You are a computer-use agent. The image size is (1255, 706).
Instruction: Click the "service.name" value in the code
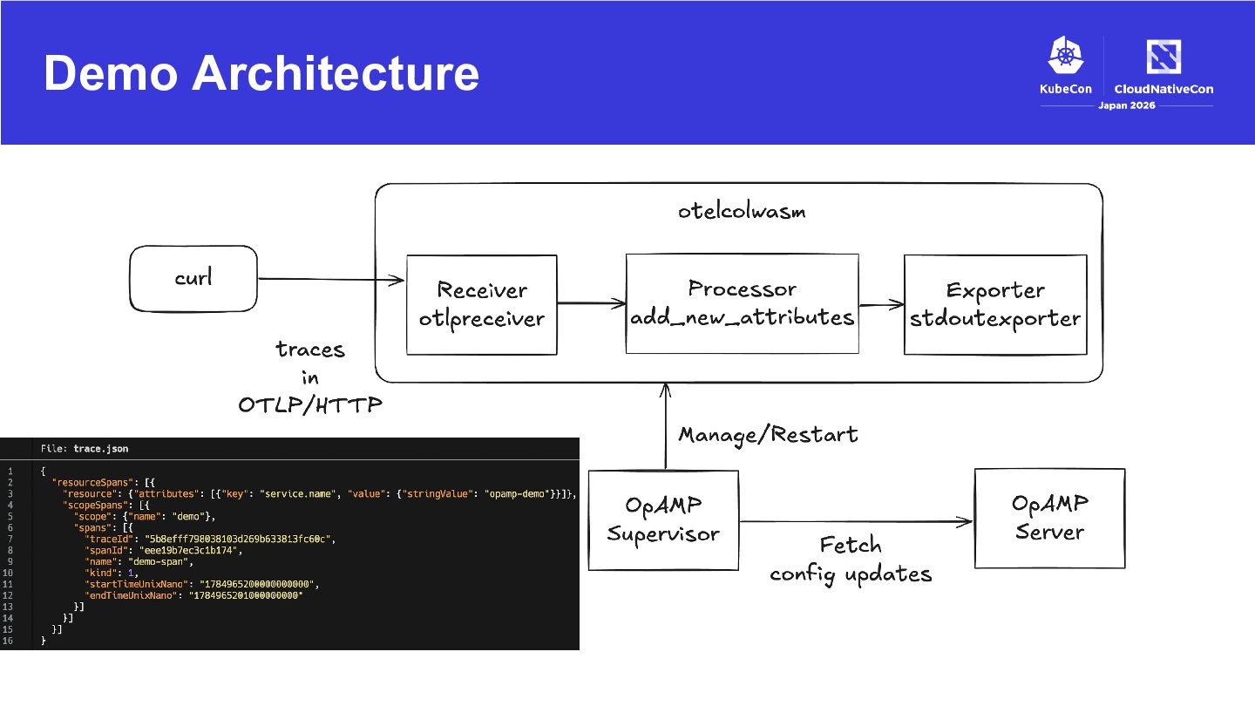click(300, 493)
